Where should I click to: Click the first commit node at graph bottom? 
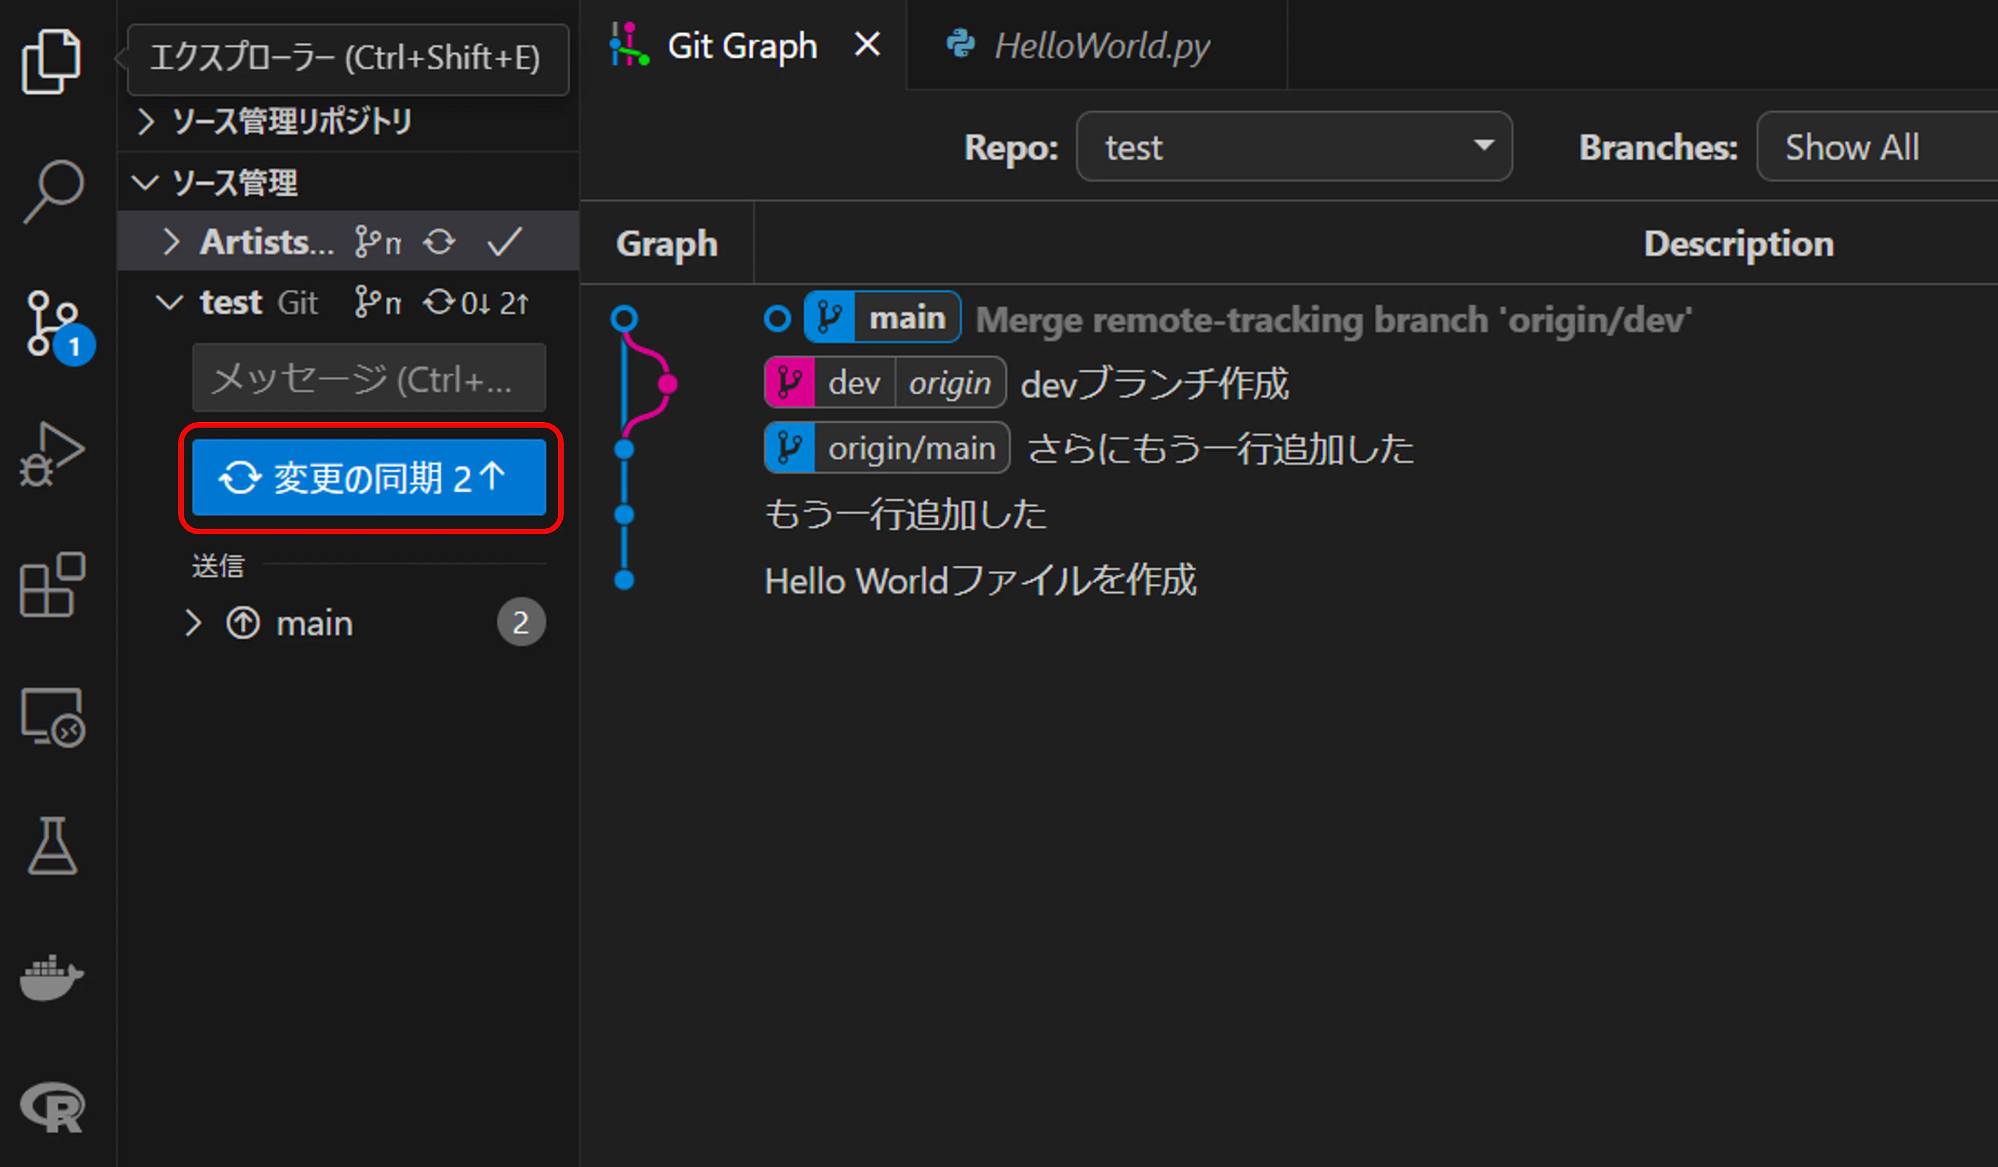(x=625, y=580)
